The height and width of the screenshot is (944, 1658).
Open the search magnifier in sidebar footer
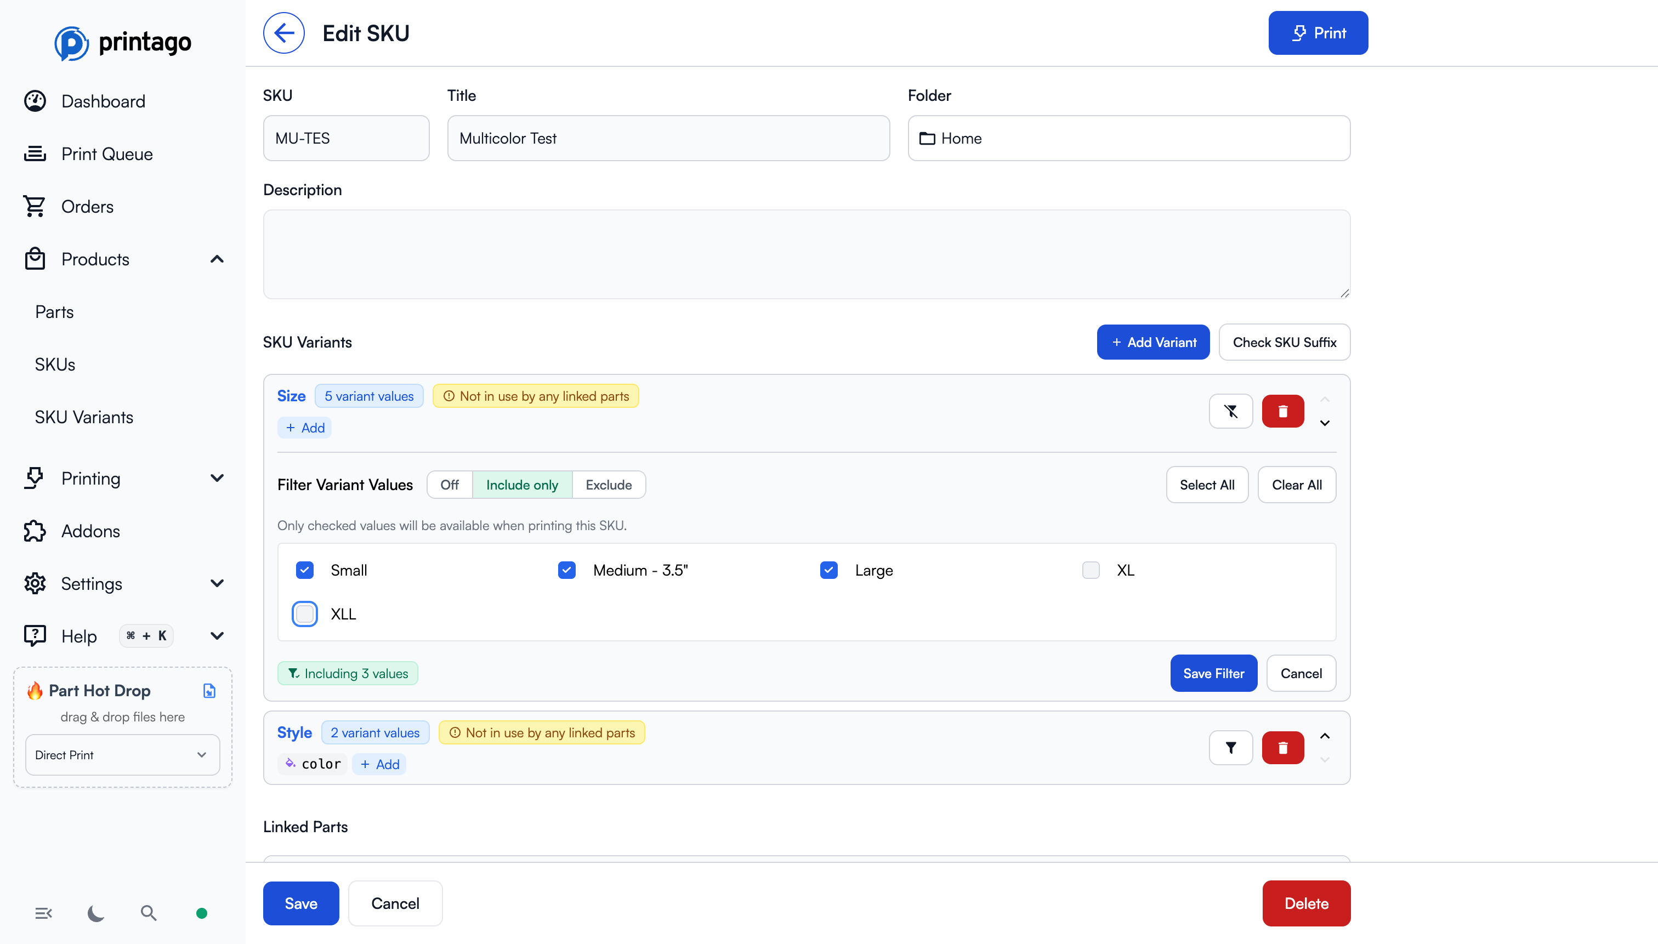tap(149, 913)
